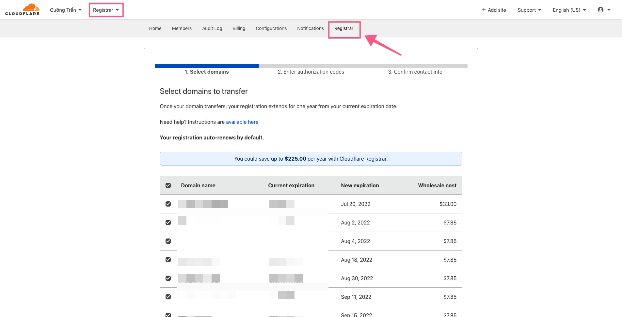Viewport: 622px width, 317px height.
Task: Click the 'Aug 30, 2022' new expiration cell
Action: (x=357, y=278)
